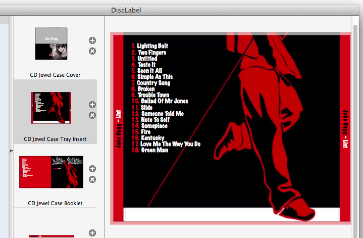
Task: Remove the CD Jewel Case Booklet design
Action: pyautogui.click(x=92, y=179)
